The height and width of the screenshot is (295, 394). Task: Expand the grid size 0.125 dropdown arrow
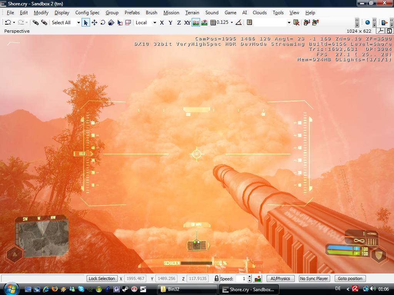pos(232,23)
